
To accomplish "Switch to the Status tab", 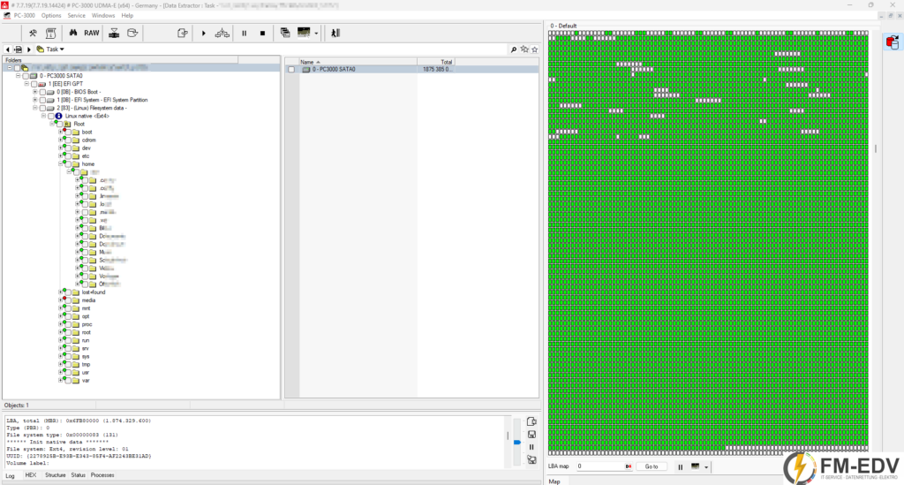I will coord(79,475).
